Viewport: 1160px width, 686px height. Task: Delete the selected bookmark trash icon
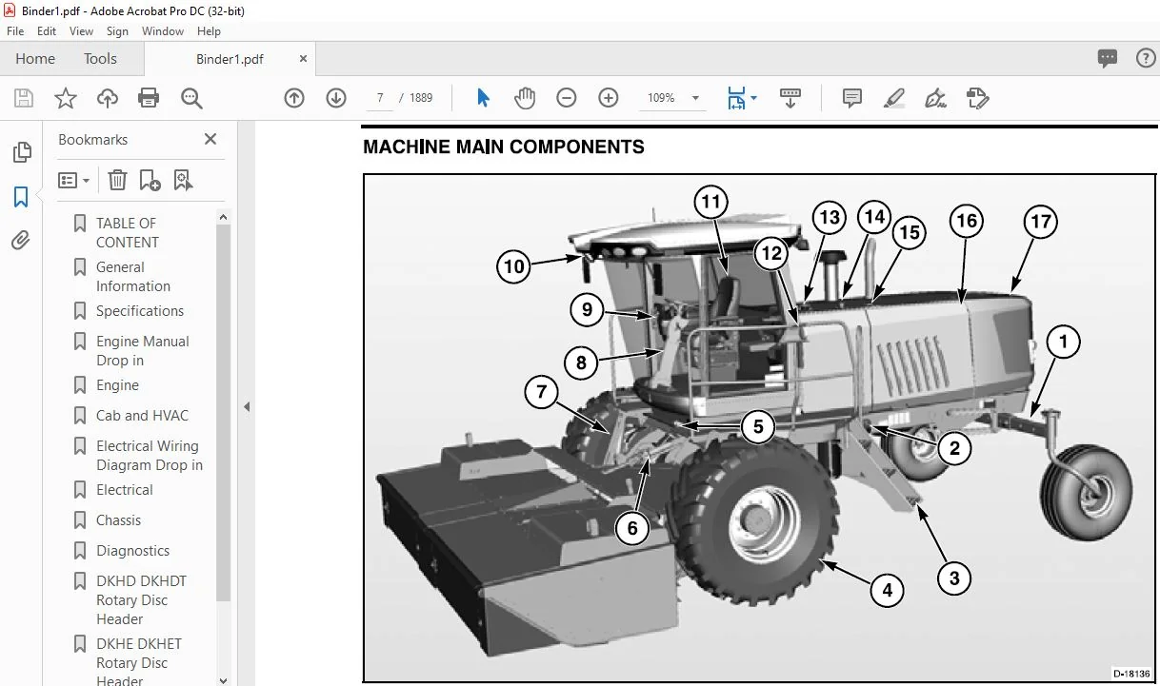coord(117,180)
